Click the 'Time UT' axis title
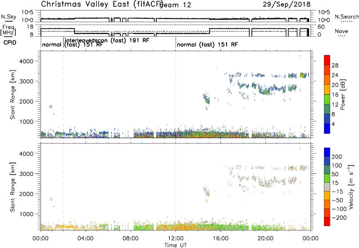 (x=175, y=245)
